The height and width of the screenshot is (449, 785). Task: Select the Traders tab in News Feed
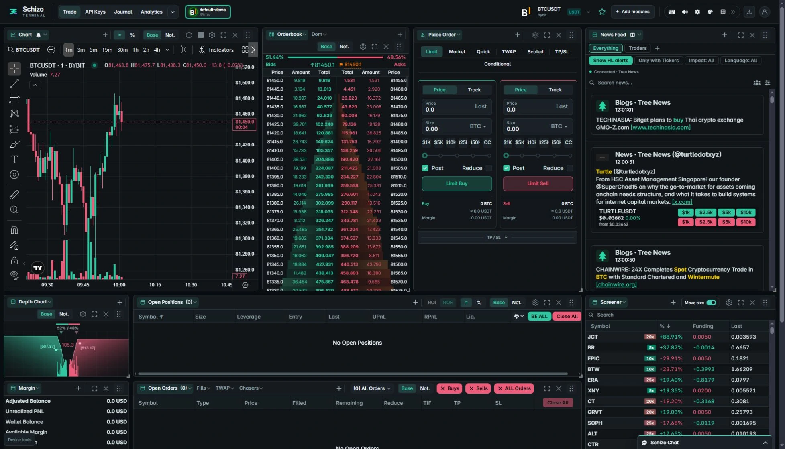coord(638,48)
